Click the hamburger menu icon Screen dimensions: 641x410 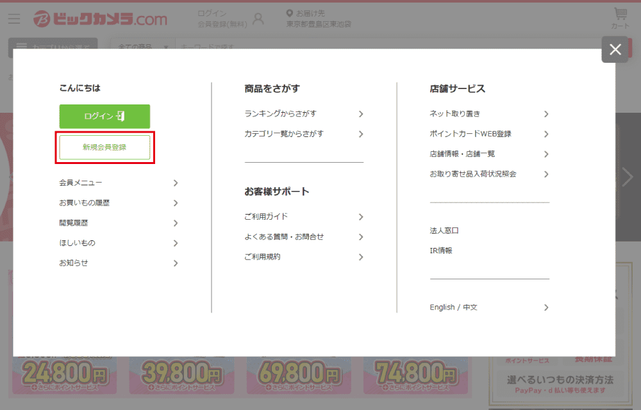tap(14, 19)
